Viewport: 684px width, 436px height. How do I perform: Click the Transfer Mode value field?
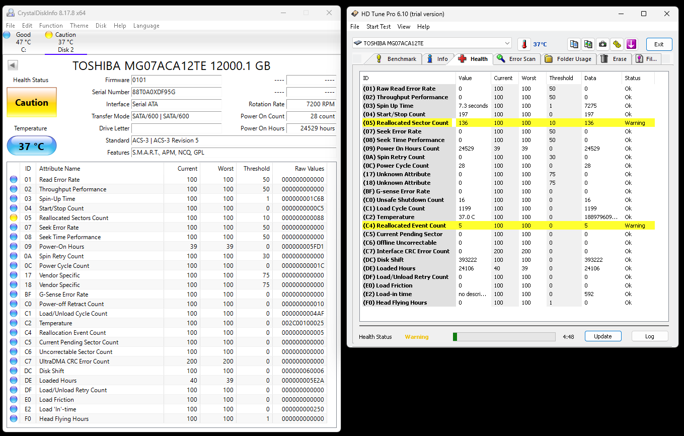pos(176,116)
